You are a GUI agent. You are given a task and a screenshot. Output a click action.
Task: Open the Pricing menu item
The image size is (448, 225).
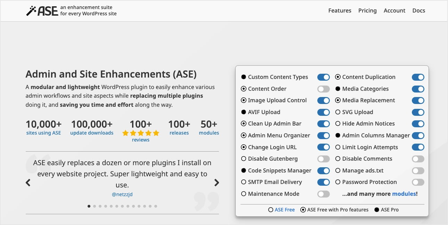tap(367, 10)
